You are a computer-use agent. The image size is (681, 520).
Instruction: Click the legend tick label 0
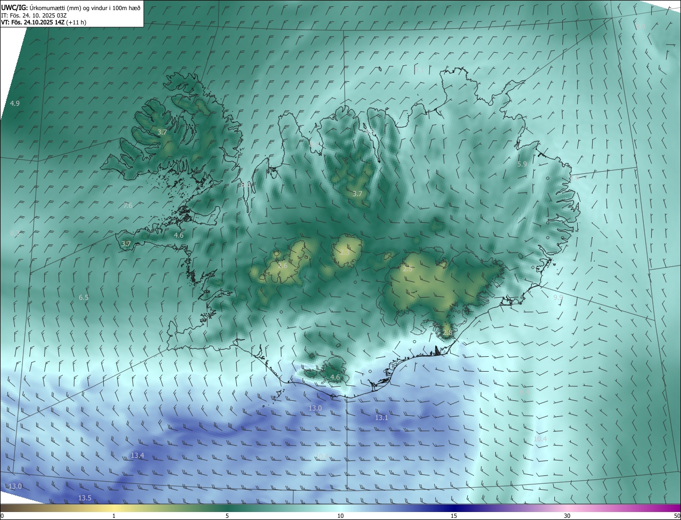pos(2,516)
